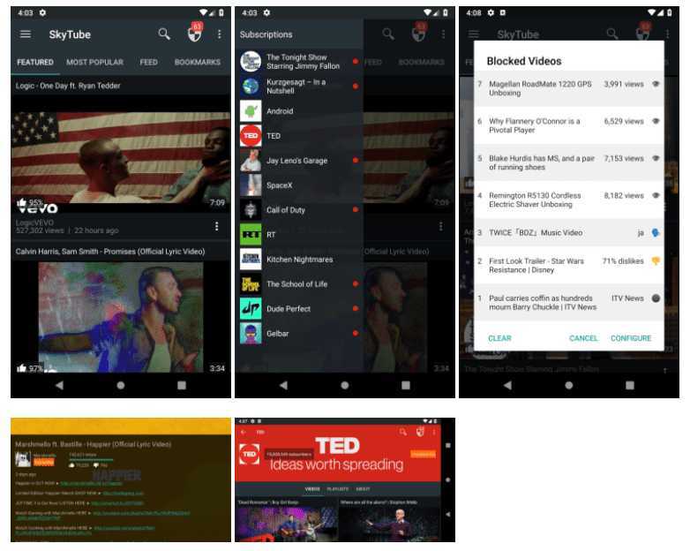Tap shield icon on TED channel toolbar

(x=420, y=432)
